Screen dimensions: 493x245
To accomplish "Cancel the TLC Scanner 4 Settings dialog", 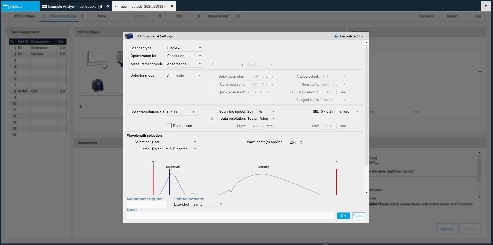I will (358, 216).
